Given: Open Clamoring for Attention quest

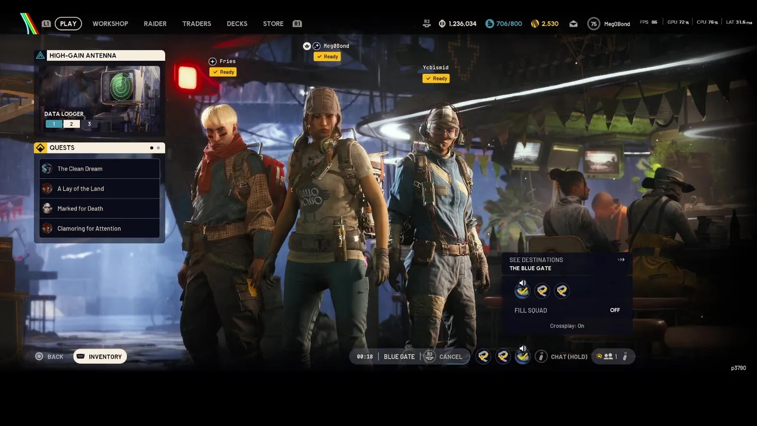Looking at the screenshot, I should click(99, 228).
